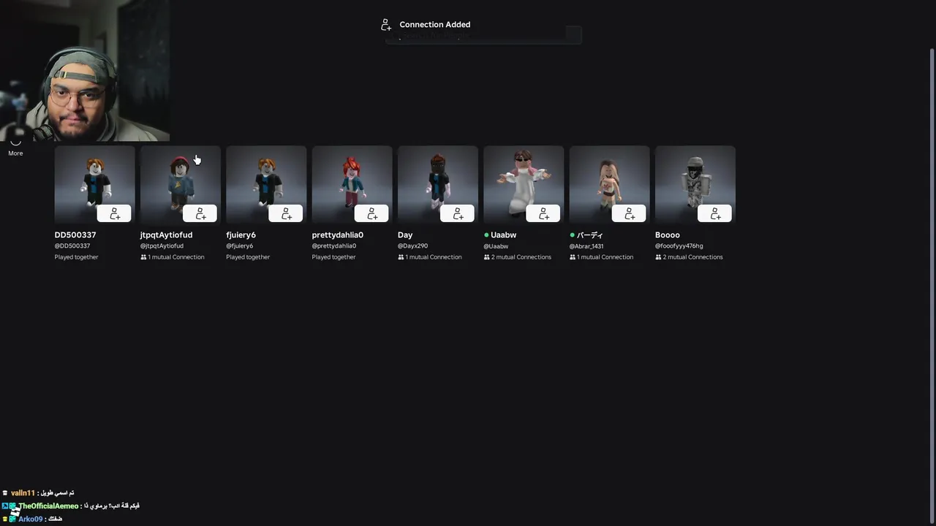Screen dimensions: 936x526
Task: Click the @prettydahlia0 username
Action: (x=334, y=246)
